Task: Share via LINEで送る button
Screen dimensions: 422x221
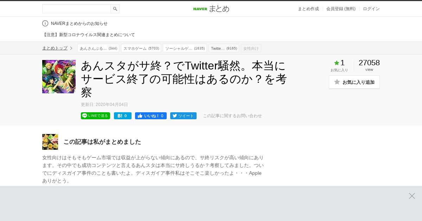Action: coord(95,116)
